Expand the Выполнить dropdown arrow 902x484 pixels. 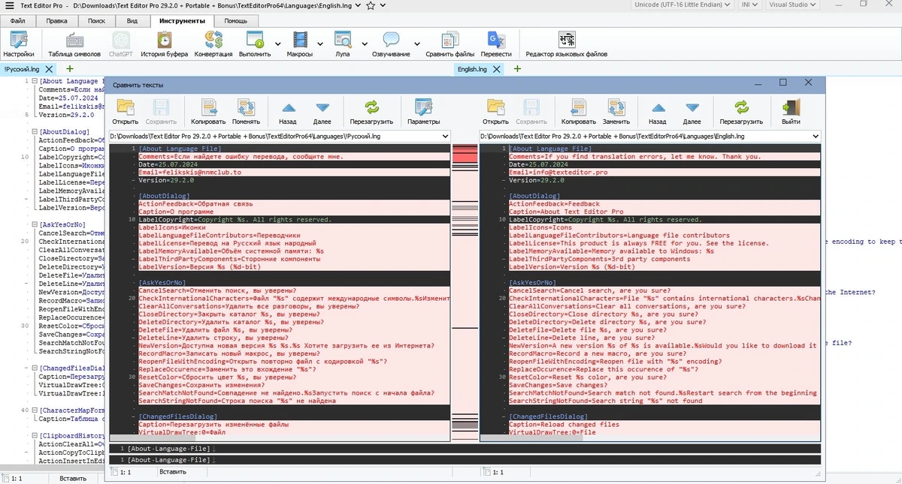[x=277, y=44]
